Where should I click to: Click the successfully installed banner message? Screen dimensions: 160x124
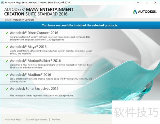point(80,25)
